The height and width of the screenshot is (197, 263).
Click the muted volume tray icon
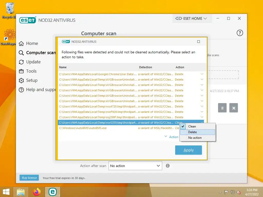pos(239,192)
